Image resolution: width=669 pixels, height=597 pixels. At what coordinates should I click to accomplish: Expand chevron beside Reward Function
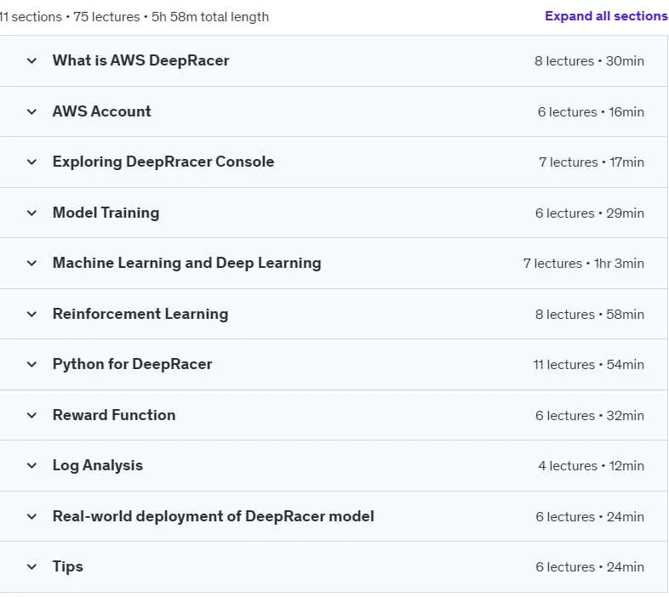pos(31,415)
